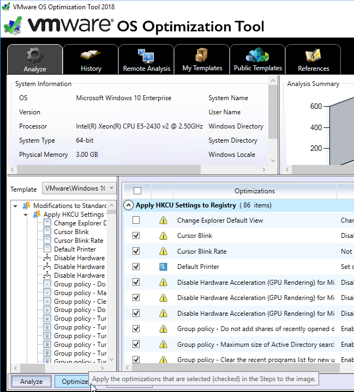
Task: Switch to the Analyze tab
Action: point(35,59)
